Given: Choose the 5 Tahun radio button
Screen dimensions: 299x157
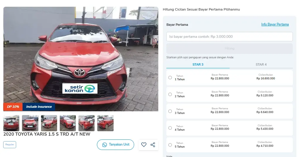Looking at the screenshot, I should click(170, 145).
